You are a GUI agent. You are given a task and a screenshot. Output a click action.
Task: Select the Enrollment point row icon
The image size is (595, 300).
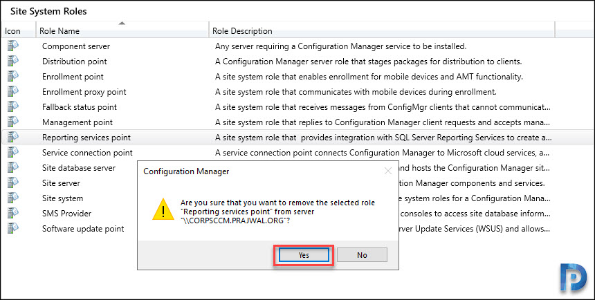pos(13,77)
